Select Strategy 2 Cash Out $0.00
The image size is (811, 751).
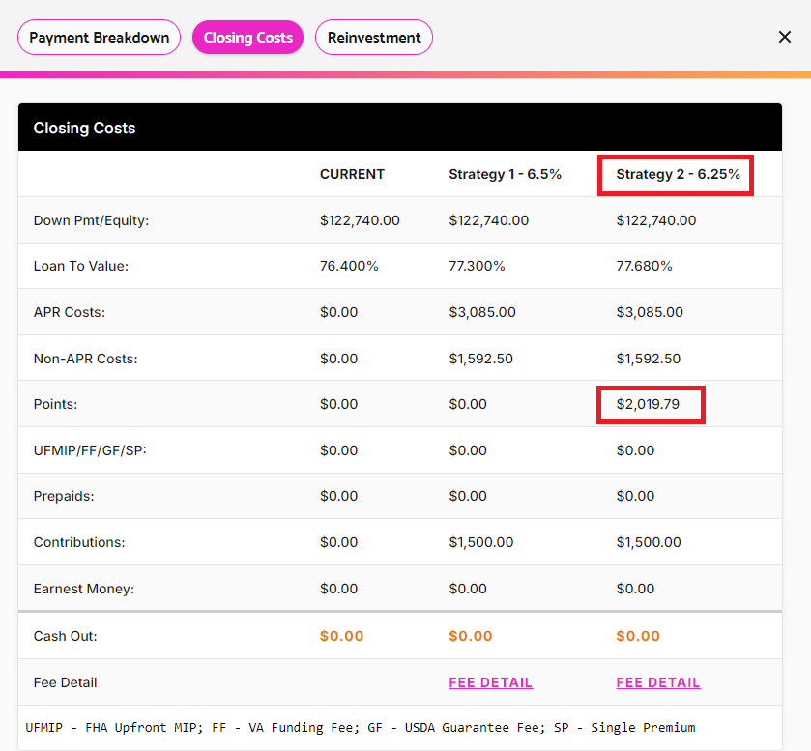(638, 636)
